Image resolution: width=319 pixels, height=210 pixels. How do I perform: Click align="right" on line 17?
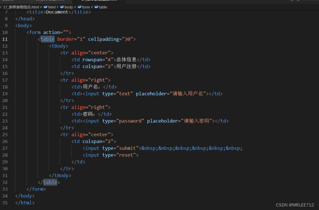(90, 80)
